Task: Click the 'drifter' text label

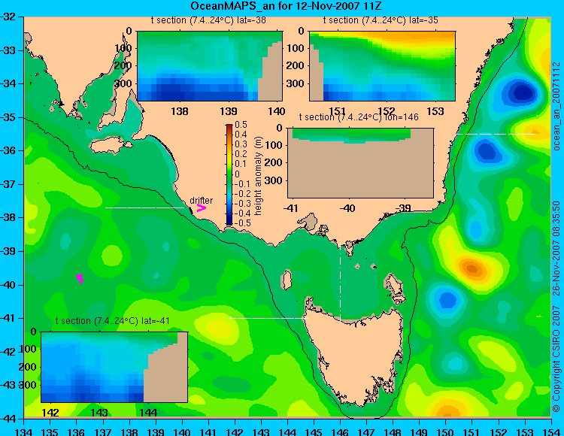Action: pos(201,200)
